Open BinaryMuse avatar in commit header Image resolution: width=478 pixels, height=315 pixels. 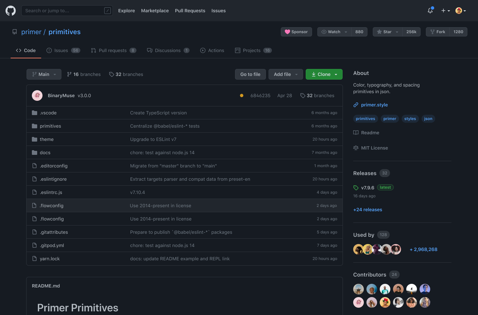37,95
